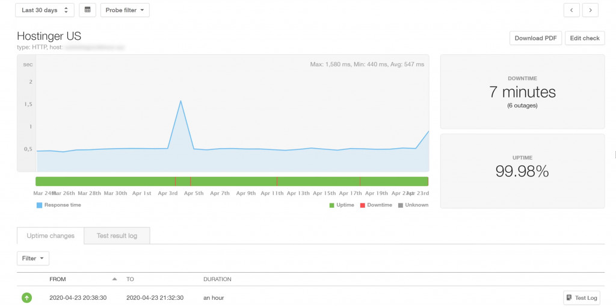Open the Filter dropdown under tabs
Image resolution: width=616 pixels, height=307 pixels.
point(32,258)
